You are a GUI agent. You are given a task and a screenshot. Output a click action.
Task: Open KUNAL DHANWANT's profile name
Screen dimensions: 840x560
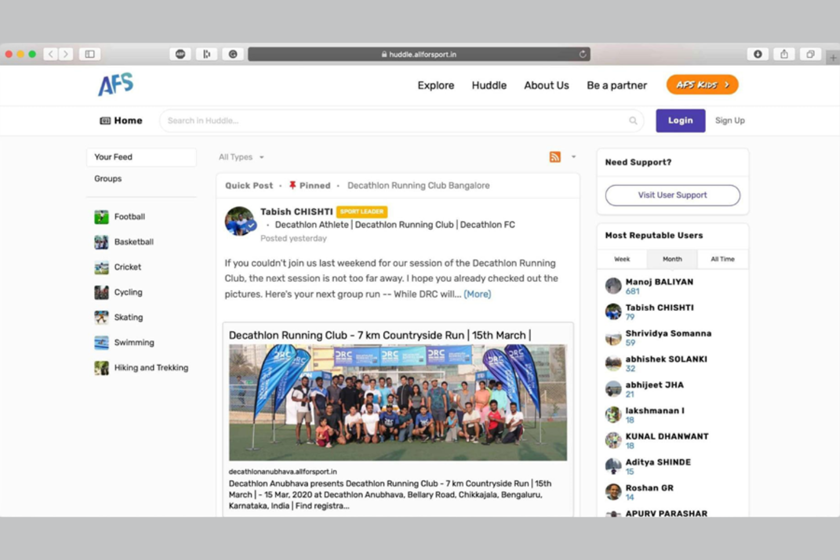[667, 436]
